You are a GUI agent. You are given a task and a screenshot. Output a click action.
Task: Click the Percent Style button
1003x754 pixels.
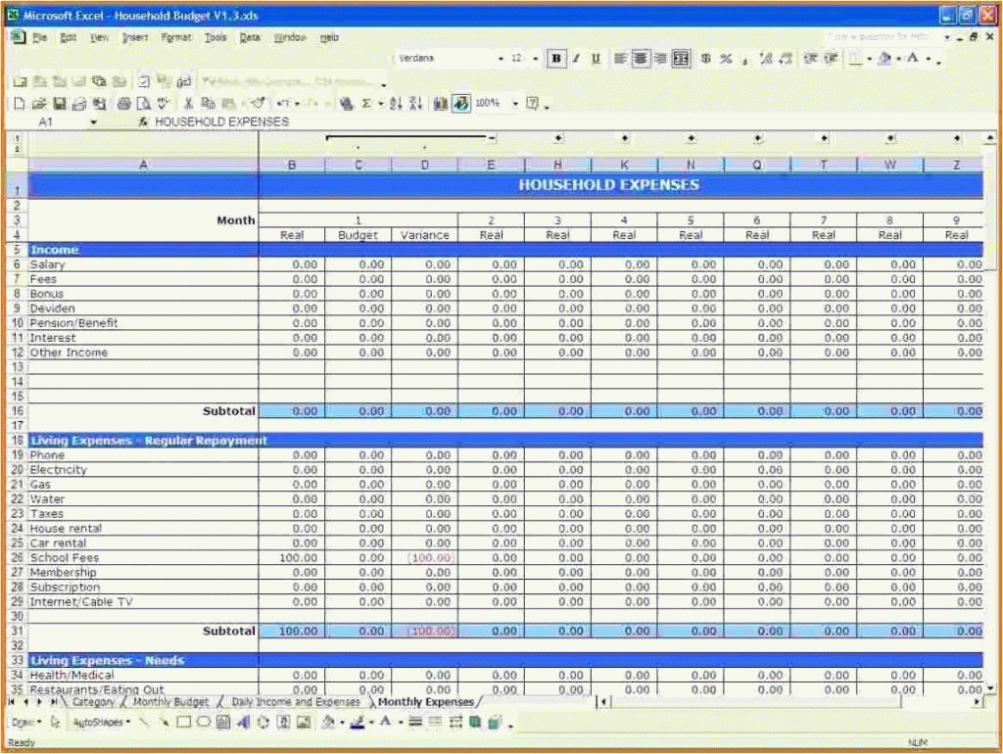point(724,57)
